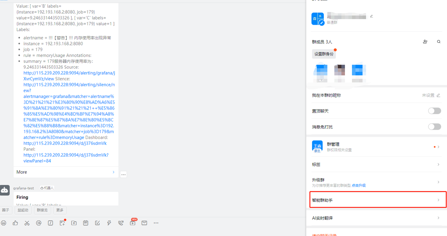Click the 机器人 tag next to grafana-test
This screenshot has width=447, height=236.
coord(47,188)
